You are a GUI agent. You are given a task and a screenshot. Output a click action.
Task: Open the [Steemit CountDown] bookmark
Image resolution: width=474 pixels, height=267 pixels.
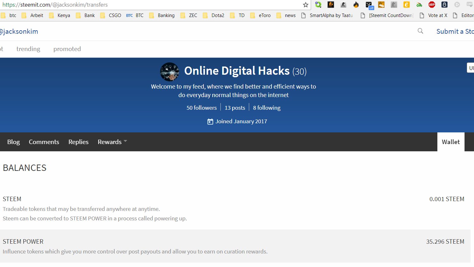387,15
